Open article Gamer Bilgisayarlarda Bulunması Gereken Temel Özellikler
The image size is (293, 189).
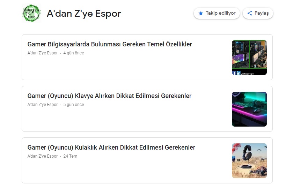[110, 44]
